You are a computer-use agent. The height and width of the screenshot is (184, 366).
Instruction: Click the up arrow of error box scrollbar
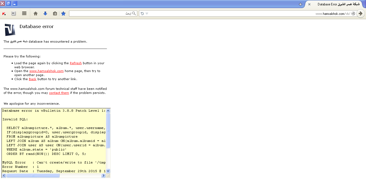[108, 111]
